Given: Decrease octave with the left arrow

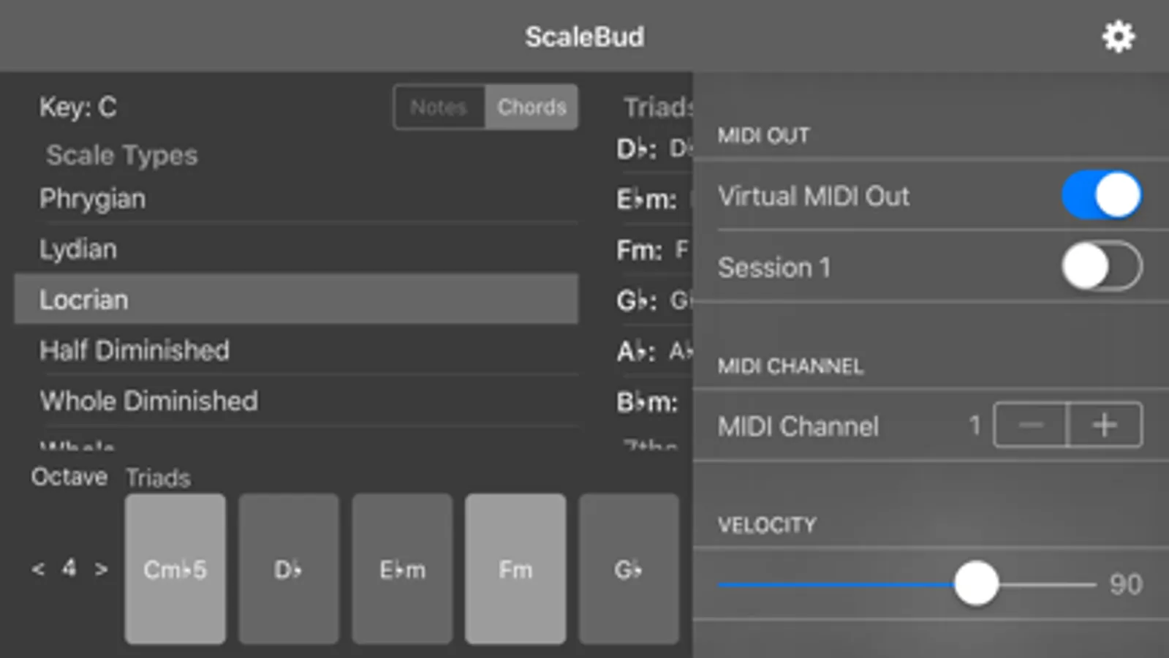Looking at the screenshot, I should [38, 569].
